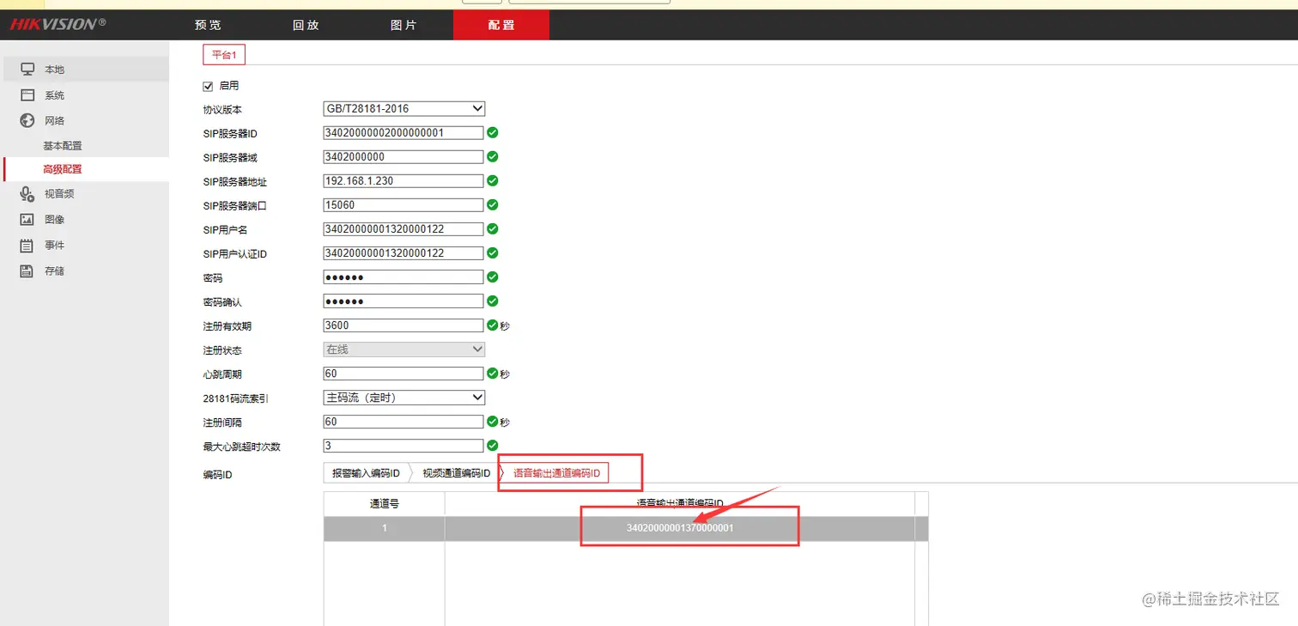Viewport: 1298px width, 626px height.
Task: Click the SIP服务器端口 field 15060
Action: point(403,205)
